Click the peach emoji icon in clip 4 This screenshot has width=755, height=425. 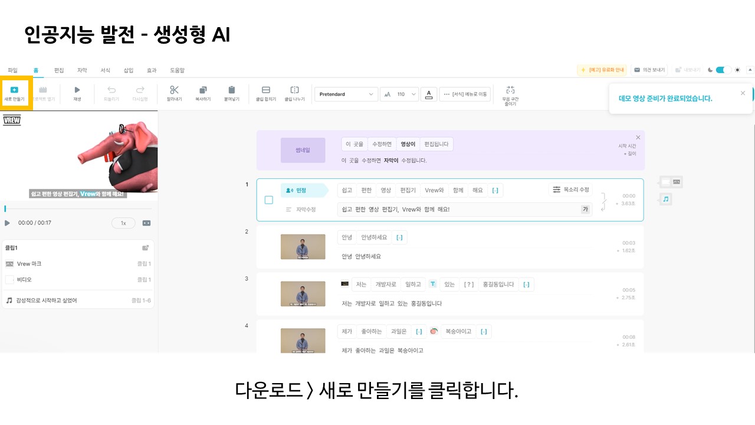point(434,331)
